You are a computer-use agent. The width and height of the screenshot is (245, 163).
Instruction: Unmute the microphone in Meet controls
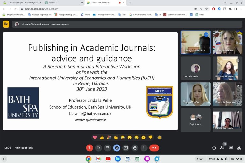[90, 148]
